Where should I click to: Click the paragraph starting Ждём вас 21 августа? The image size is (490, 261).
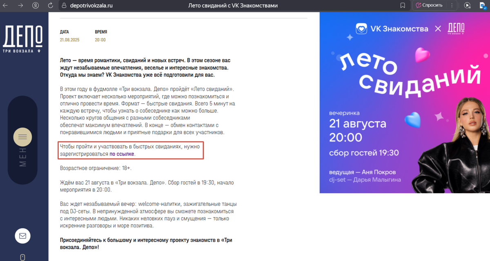click(147, 186)
